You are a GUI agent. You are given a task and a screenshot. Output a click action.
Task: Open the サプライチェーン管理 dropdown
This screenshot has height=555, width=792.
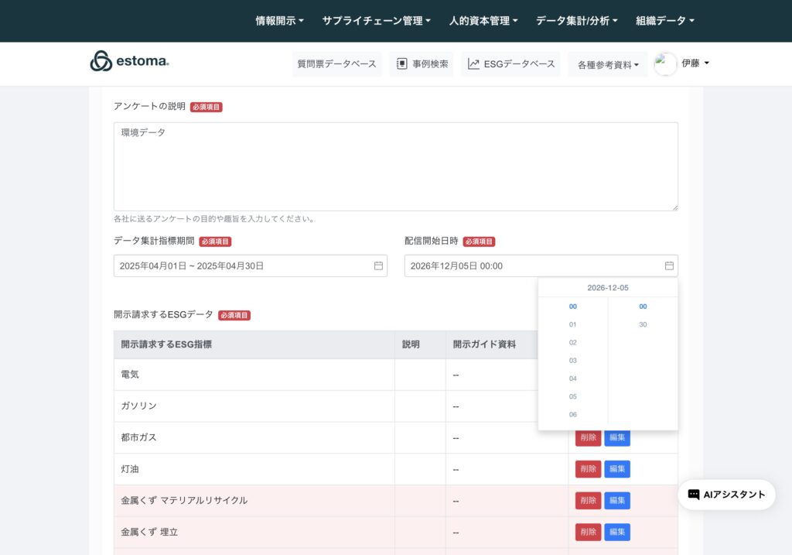(x=376, y=21)
